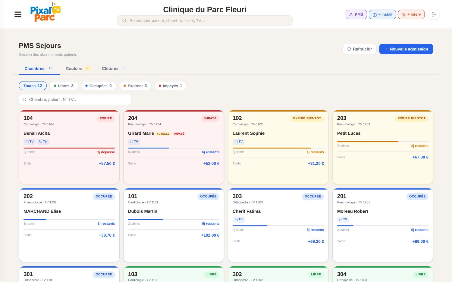Viewport: 452px width, 282px height.
Task: Click the progress bar on room 204
Action: pyautogui.click(x=174, y=148)
